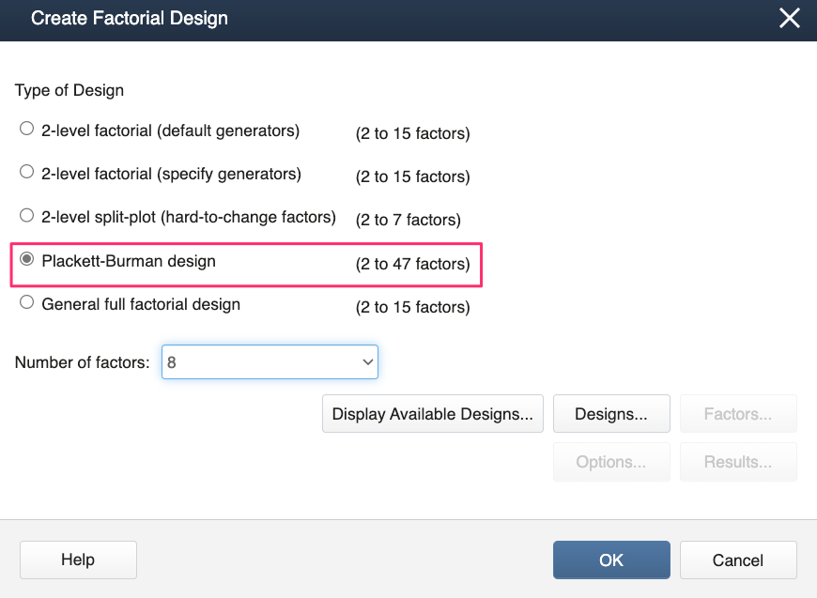Pick 2-level split-plot (hard-to-change factors) design

point(27,217)
